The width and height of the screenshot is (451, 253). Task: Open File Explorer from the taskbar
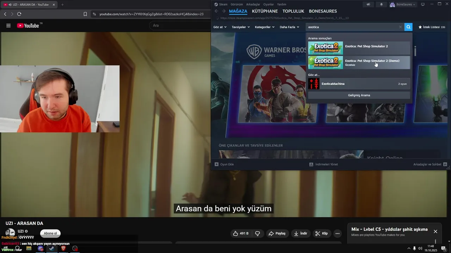point(29,248)
